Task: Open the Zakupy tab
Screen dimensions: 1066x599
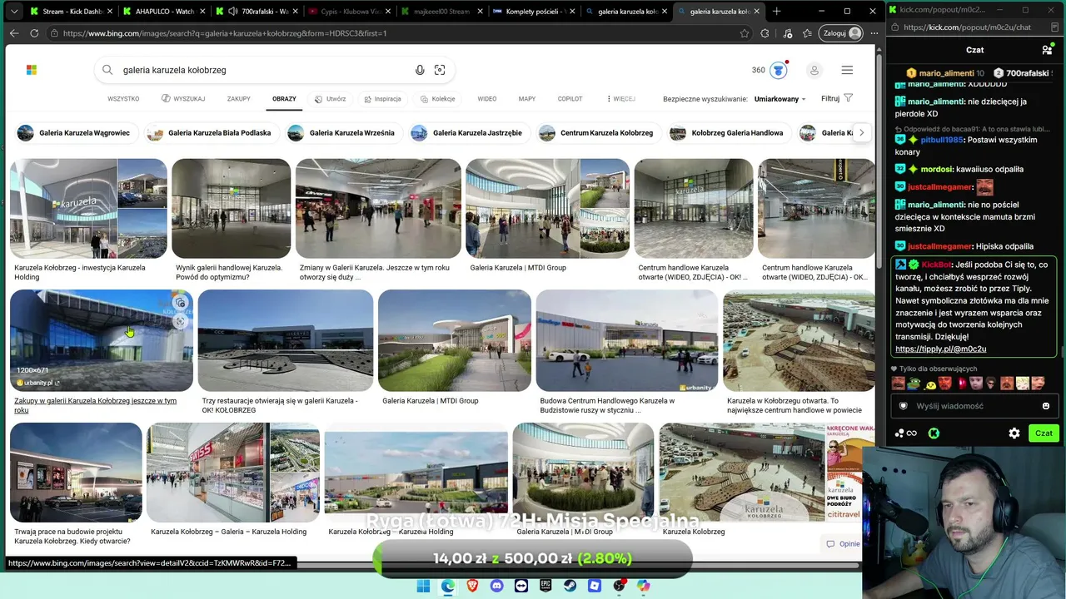Action: tap(239, 99)
